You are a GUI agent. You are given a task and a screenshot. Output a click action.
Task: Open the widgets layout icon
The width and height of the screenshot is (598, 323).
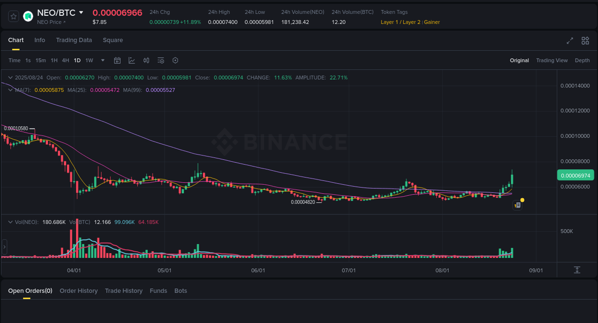pos(585,41)
